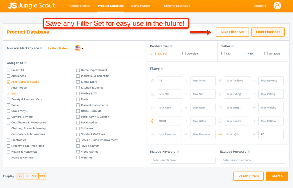Click info icon next to Amazon Marketplace
The width and height of the screenshot is (293, 188).
(x=41, y=48)
